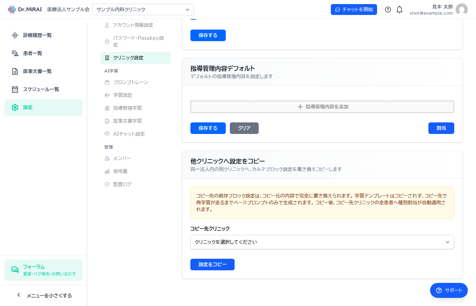Open the notifications bell

pyautogui.click(x=400, y=10)
